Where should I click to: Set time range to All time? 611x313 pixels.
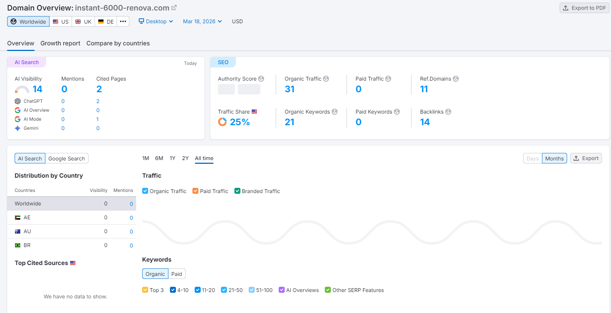coord(204,159)
